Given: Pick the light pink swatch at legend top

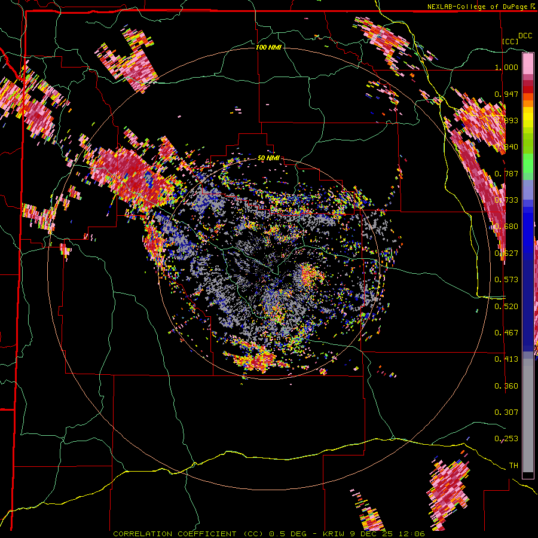Looking at the screenshot, I should tap(528, 63).
